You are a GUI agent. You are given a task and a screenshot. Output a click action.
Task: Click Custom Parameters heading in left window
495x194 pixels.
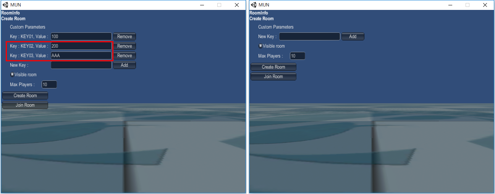click(x=27, y=27)
